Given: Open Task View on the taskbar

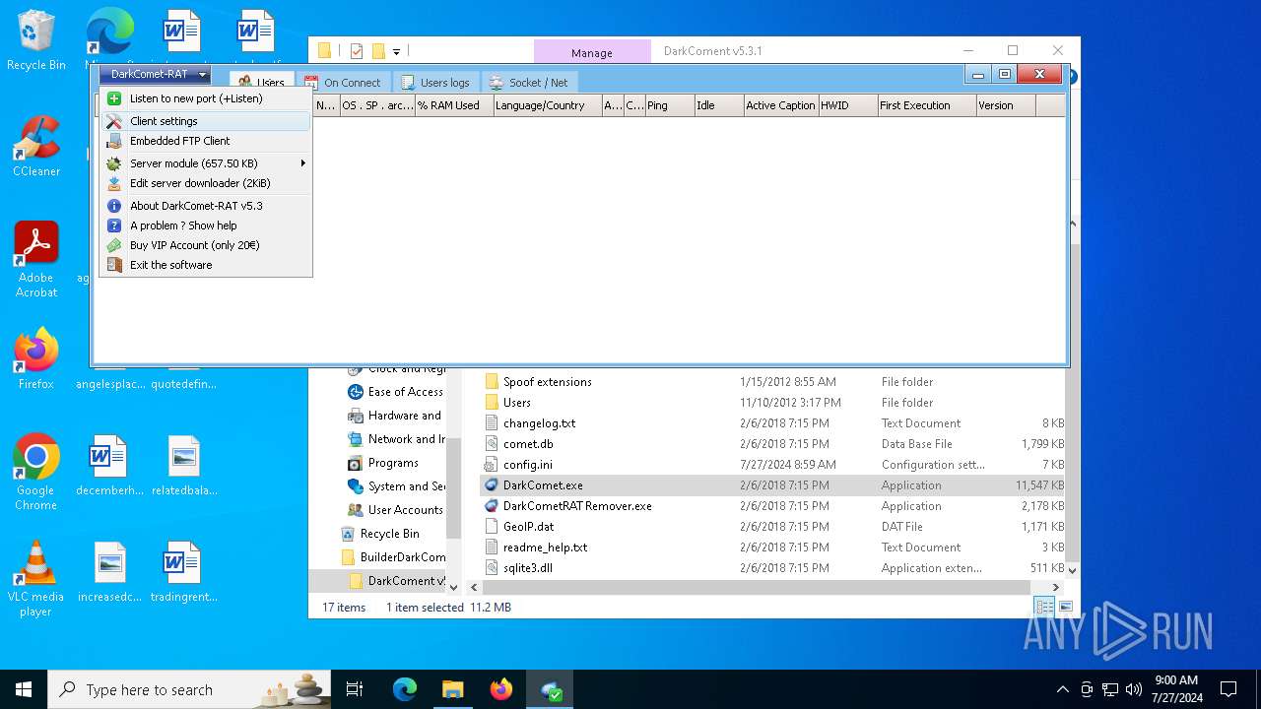Looking at the screenshot, I should pyautogui.click(x=355, y=689).
